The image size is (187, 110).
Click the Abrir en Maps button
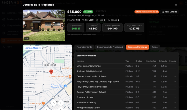coord(33,48)
